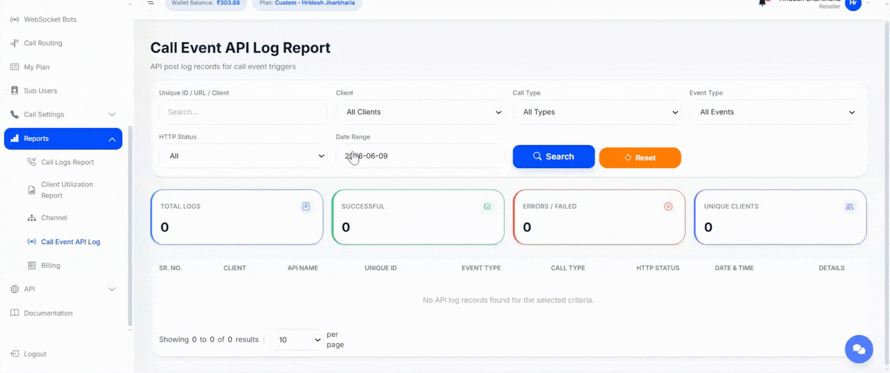890x373 pixels.
Task: Expand the Call Settings chevron
Action: [x=112, y=115]
